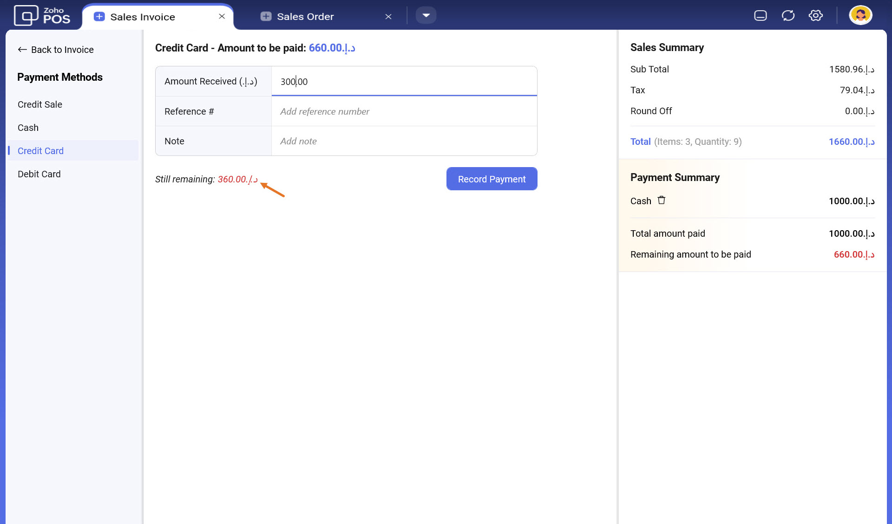
Task: Click the Zoho POS logo icon
Action: (26, 16)
